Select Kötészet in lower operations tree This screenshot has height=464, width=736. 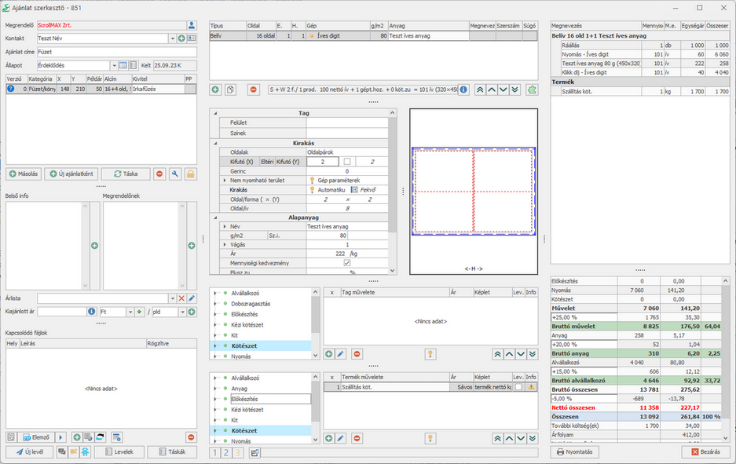click(244, 430)
